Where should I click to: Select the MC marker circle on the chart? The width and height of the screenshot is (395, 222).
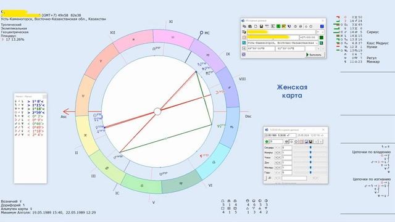point(201,33)
